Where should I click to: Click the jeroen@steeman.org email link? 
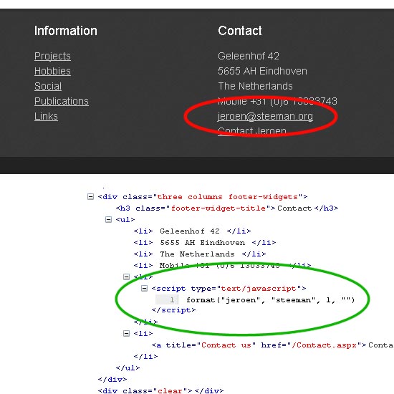click(x=265, y=116)
